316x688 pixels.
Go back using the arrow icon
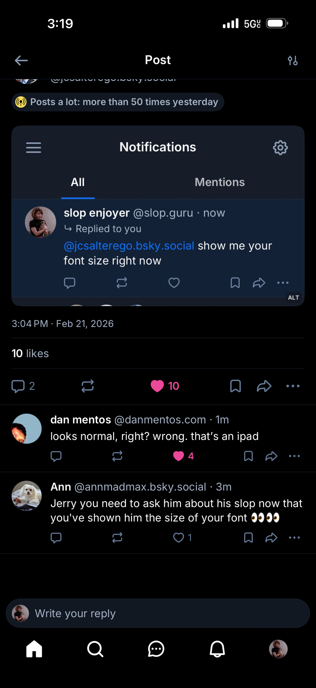(21, 61)
